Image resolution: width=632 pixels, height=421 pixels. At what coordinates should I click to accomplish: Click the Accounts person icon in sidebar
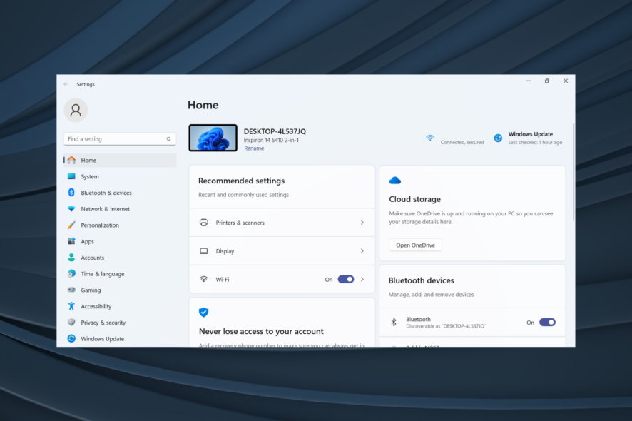click(72, 258)
